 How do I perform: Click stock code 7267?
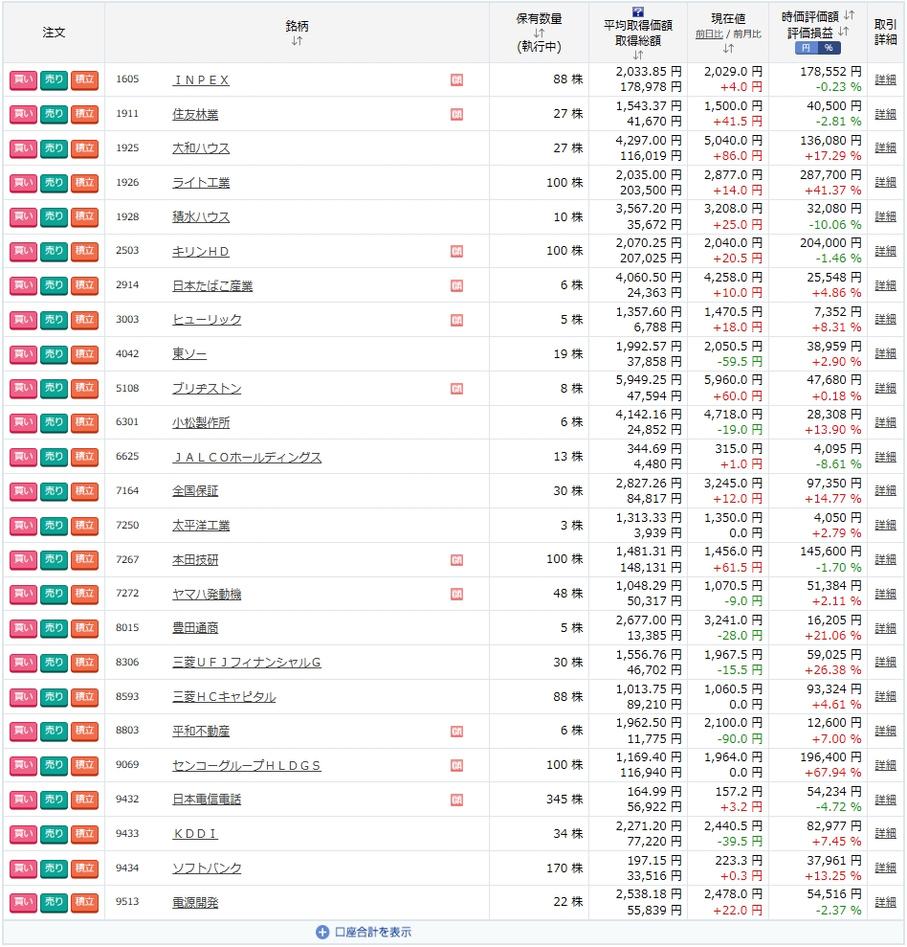127,560
